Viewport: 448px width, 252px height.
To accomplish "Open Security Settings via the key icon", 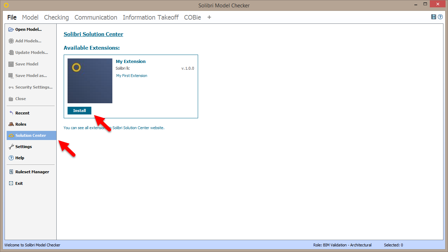I will (x=10, y=87).
